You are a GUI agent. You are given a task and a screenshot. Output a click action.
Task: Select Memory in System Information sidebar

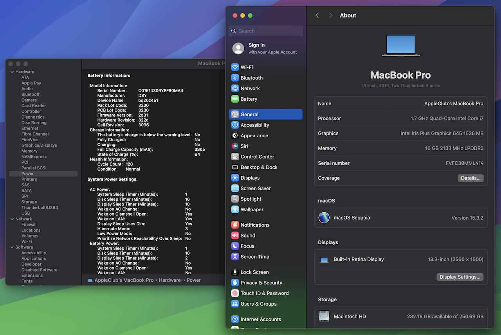tap(29, 151)
